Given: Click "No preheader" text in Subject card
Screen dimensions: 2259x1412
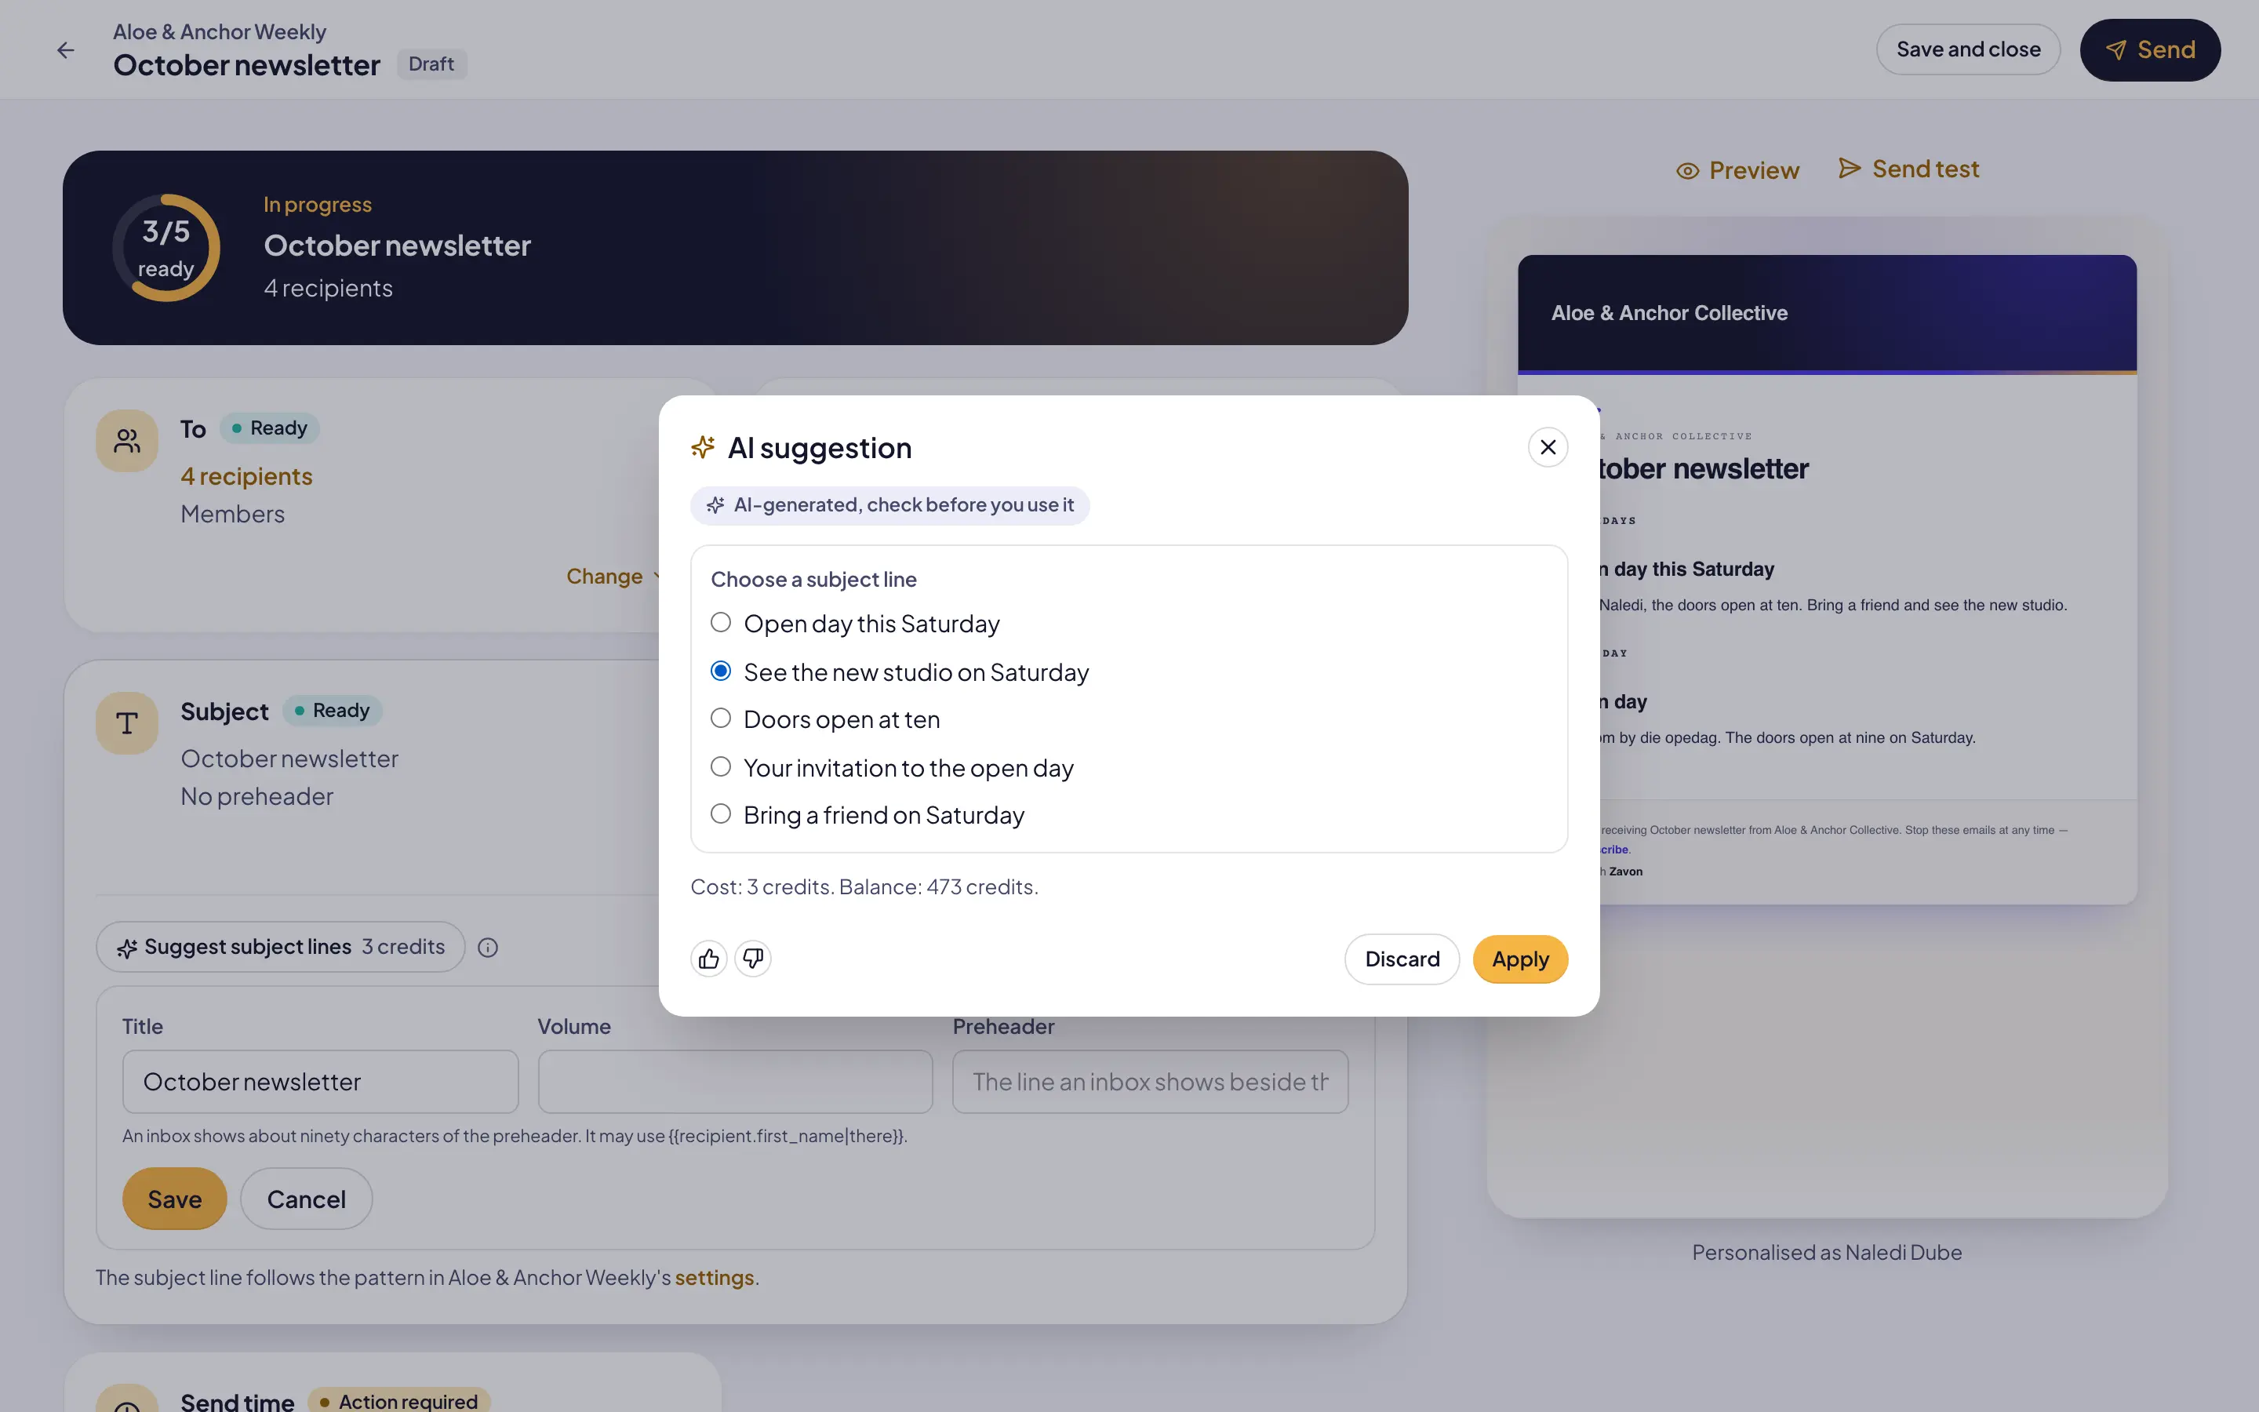Looking at the screenshot, I should coord(256,796).
